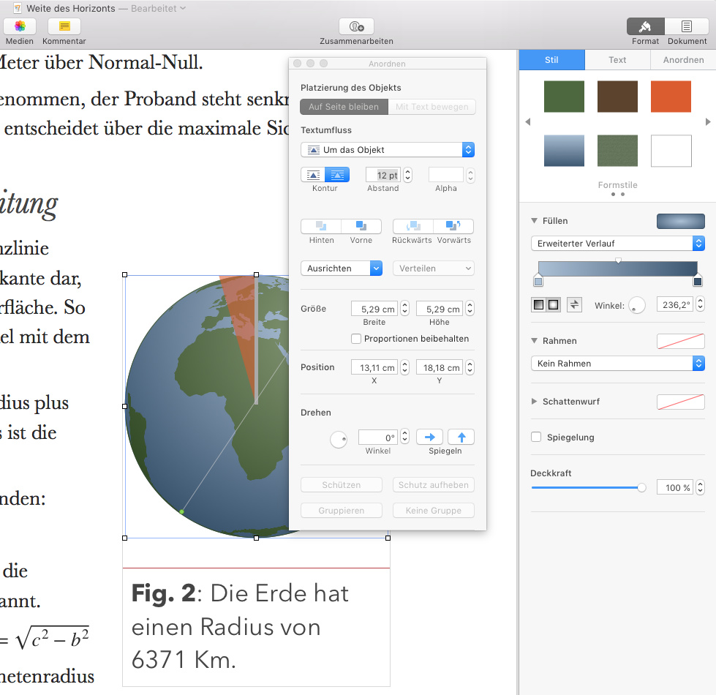Flip object horizontally in Spiegeln
Viewport: 716px width, 695px height.
click(429, 437)
